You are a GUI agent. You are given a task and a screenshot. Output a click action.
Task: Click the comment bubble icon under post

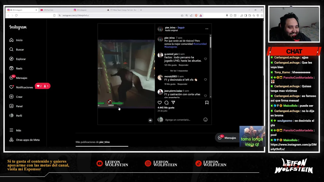167,103
